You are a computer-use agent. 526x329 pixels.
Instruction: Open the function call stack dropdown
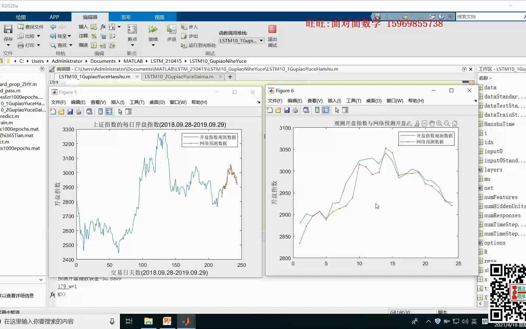pos(241,41)
